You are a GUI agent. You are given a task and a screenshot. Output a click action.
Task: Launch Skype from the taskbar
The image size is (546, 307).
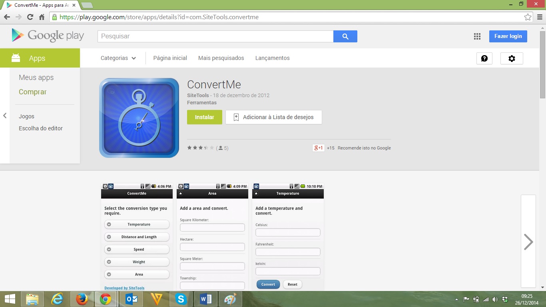[181, 299]
